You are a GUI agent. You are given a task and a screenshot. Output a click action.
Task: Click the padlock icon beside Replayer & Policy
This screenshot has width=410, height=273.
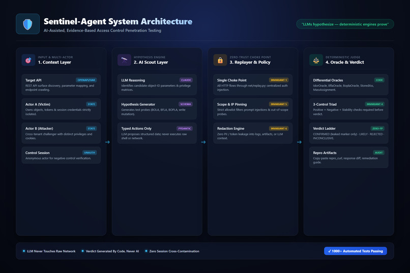tap(220, 60)
